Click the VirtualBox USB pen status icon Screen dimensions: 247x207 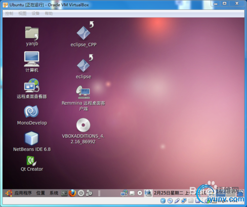pos(177,201)
